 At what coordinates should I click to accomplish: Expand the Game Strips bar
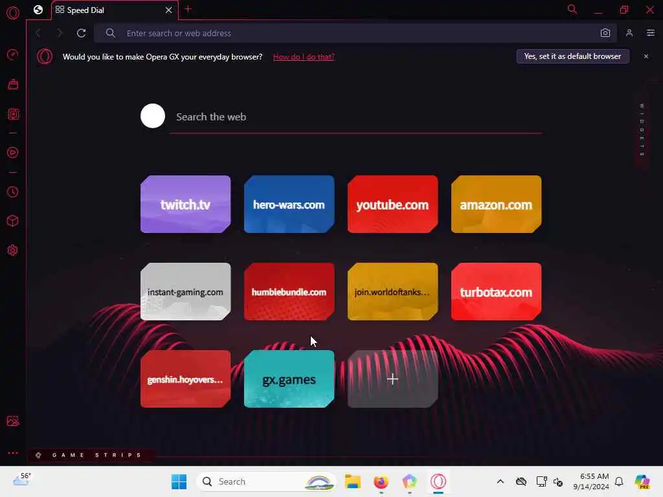(91, 455)
